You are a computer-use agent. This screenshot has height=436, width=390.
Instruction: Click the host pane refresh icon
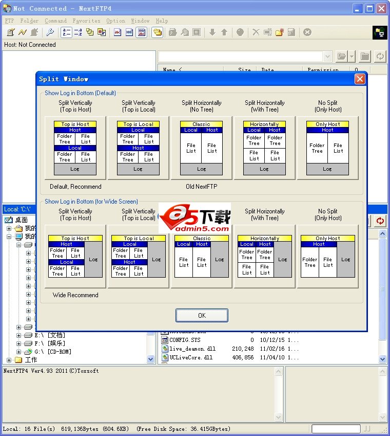380,57
